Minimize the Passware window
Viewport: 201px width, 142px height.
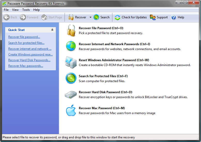pyautogui.click(x=179, y=2)
